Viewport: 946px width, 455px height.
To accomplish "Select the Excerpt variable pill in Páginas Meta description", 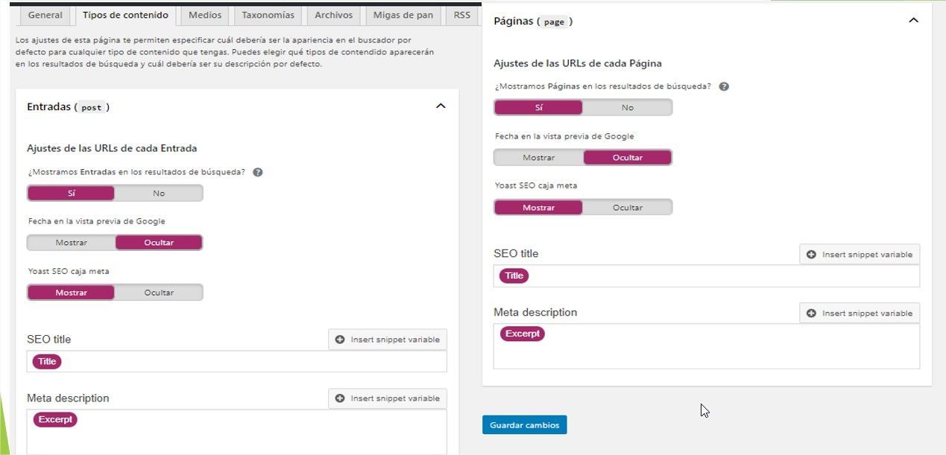I will [523, 334].
